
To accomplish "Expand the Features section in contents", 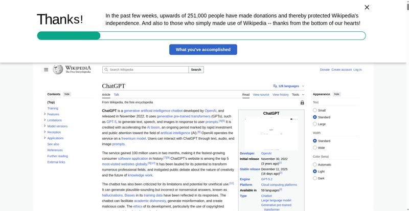I will (x=45, y=114).
